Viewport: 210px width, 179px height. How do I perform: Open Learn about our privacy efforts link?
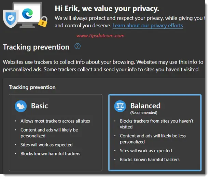tap(148, 26)
